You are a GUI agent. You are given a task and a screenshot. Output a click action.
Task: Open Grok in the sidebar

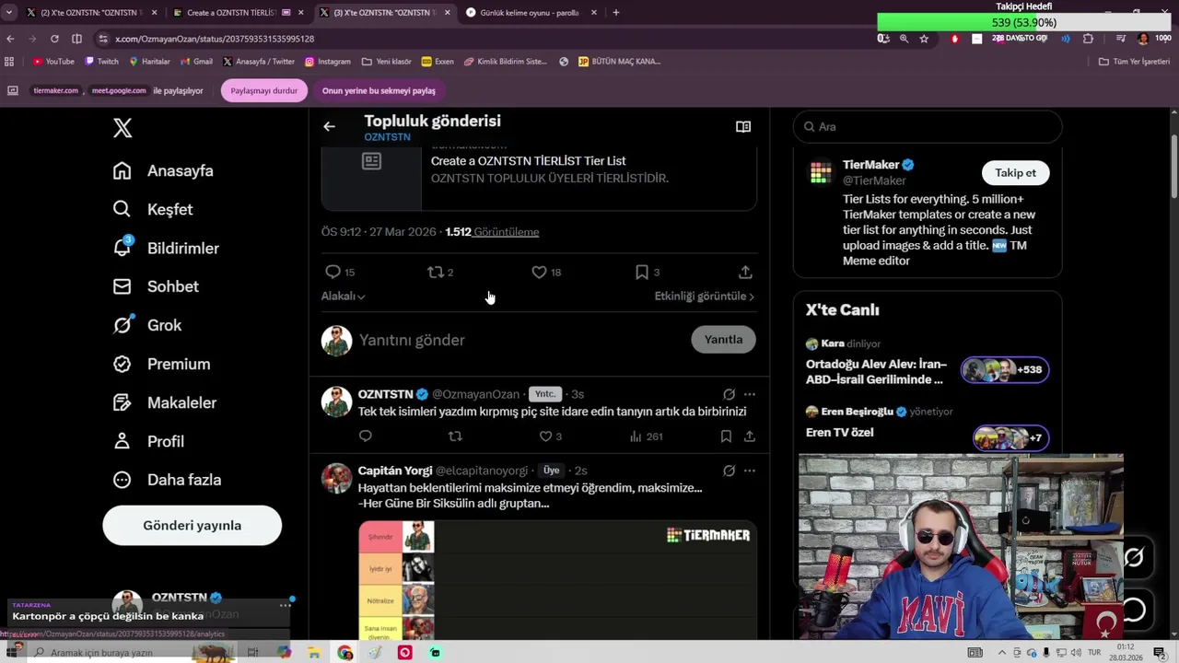147,325
